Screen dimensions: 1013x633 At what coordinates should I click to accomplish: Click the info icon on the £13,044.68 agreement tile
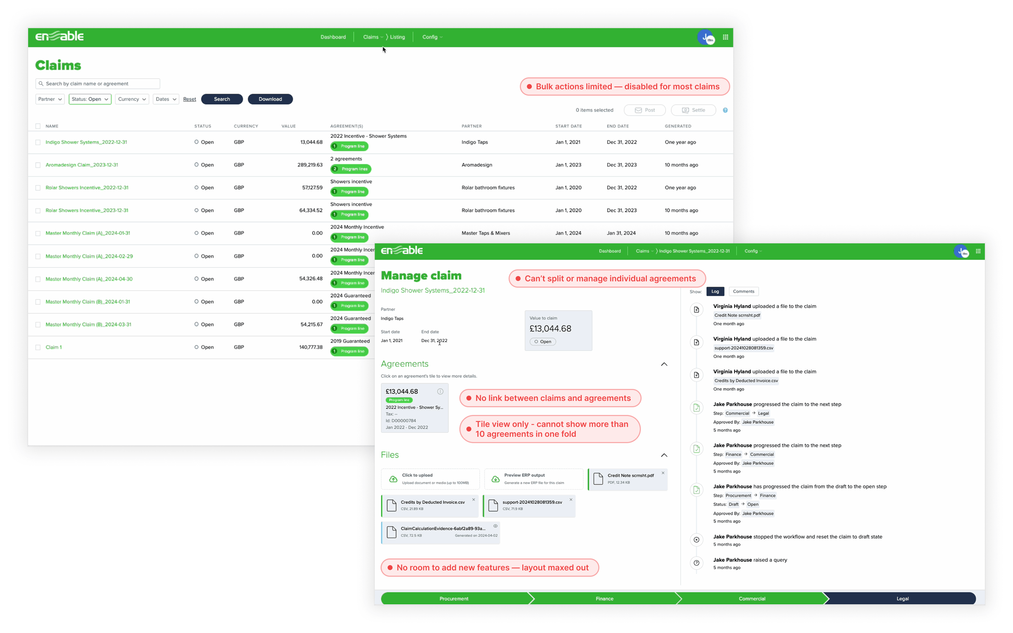[440, 391]
